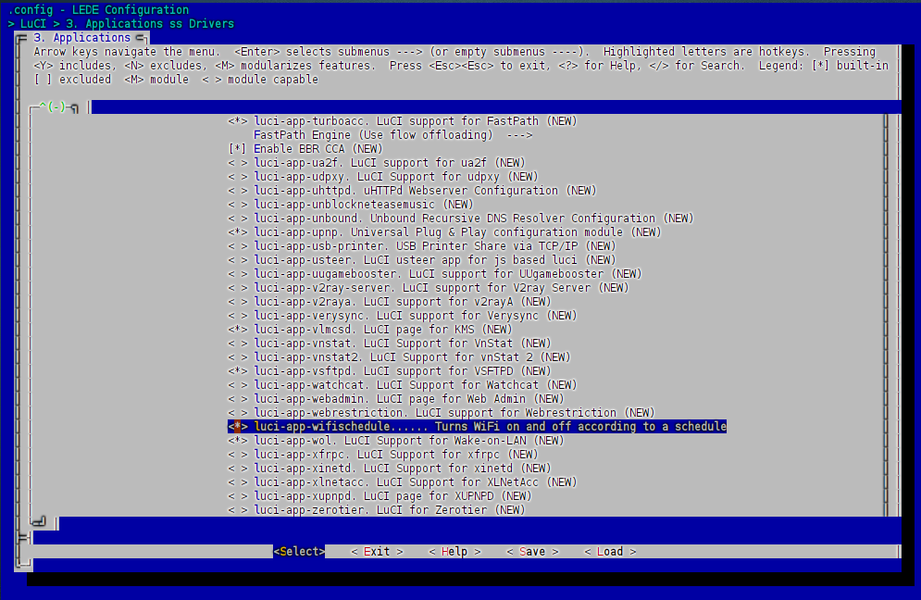Select the luci-app-unblockneteasemusic row
This screenshot has width=921, height=600.
[351, 205]
